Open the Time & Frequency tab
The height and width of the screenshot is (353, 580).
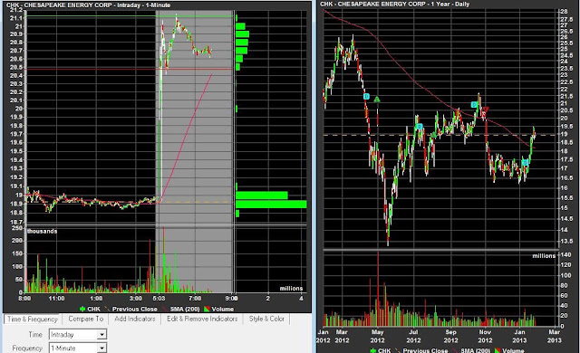click(x=33, y=319)
